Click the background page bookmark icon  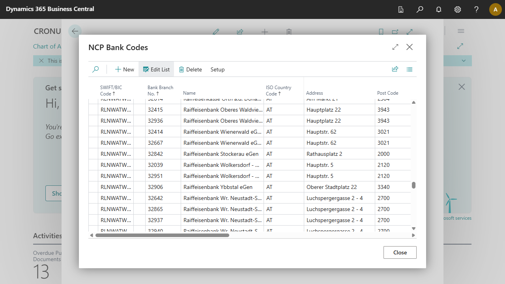pos(381,32)
